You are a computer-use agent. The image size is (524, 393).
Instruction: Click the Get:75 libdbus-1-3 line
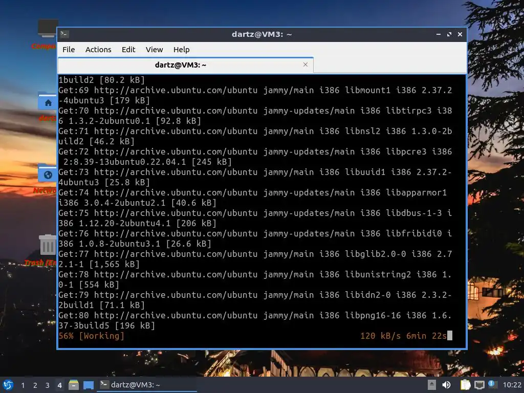pos(255,218)
